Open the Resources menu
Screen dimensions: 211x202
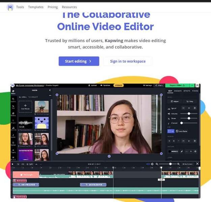[x=69, y=7]
